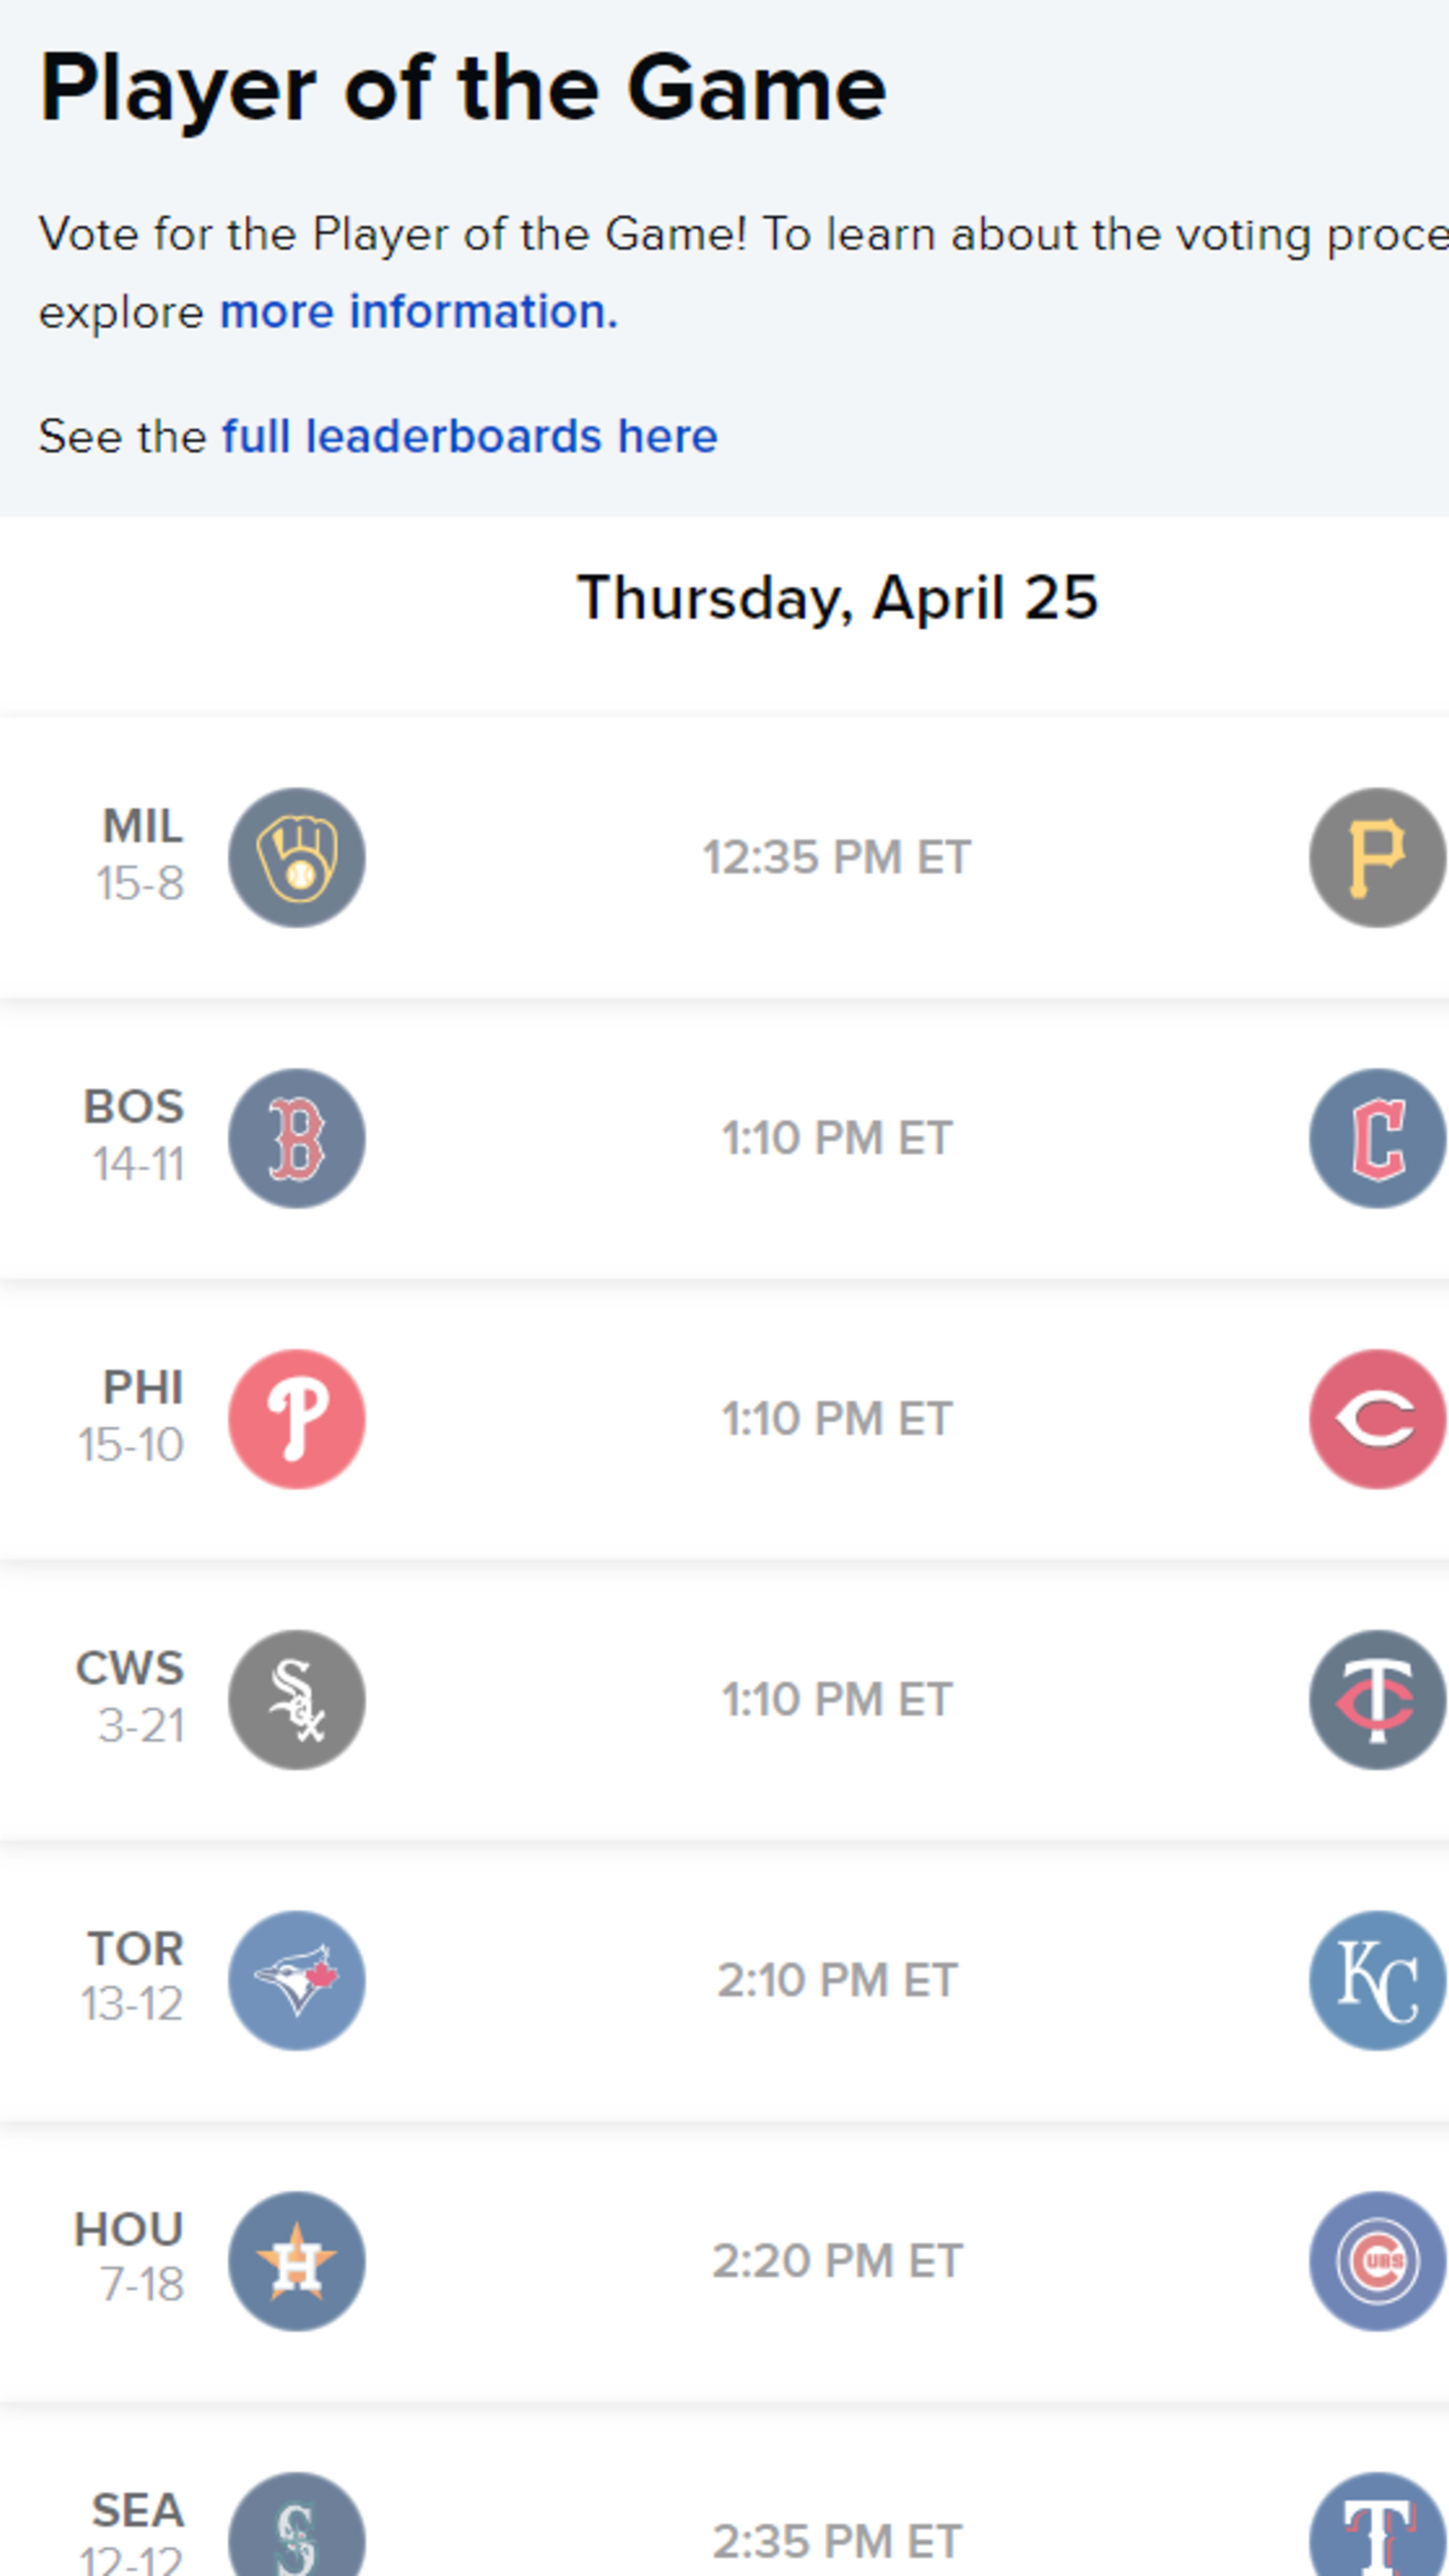Select the Chicago Cubs logo
Viewport: 1449px width, 2576px height.
click(x=1378, y=2261)
